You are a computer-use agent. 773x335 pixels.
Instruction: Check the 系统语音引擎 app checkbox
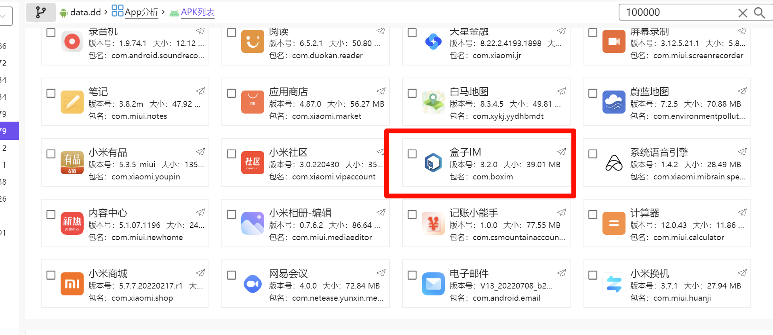coord(593,154)
